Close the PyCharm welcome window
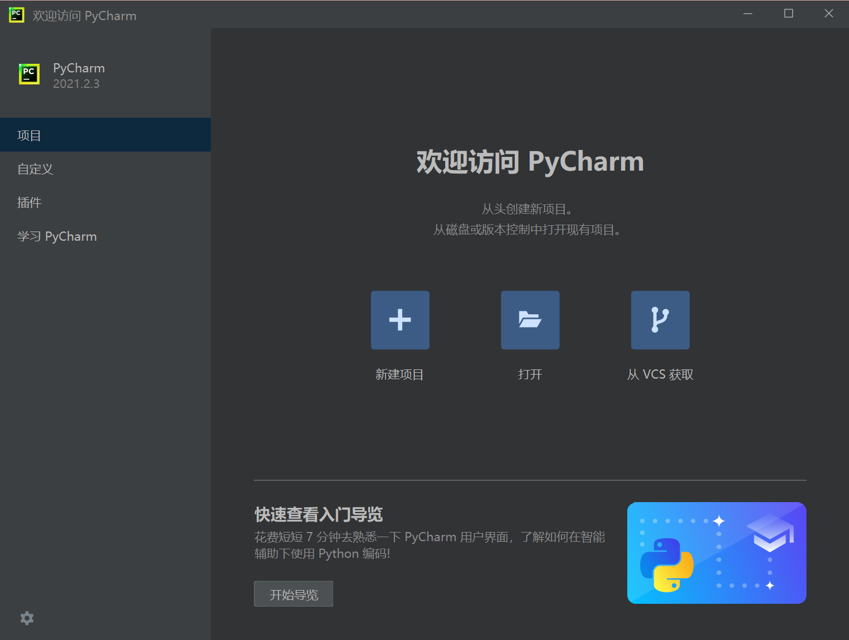Screen dimensions: 849x640 point(828,14)
